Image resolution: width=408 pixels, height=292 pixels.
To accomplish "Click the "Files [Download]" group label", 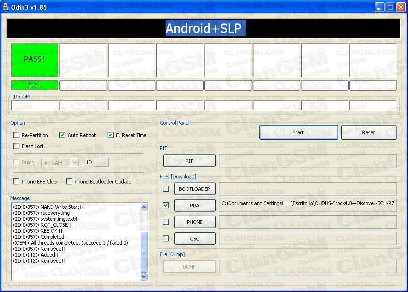I will (x=178, y=177).
